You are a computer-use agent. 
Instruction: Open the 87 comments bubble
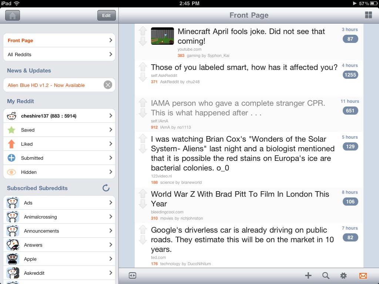tap(350, 39)
